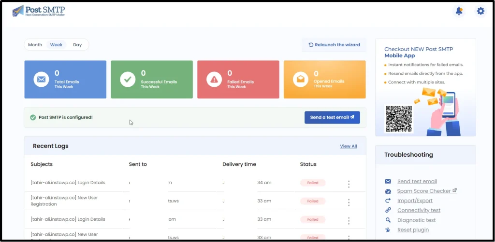495x242 pixels.
Task: Open the Diagnostic test link
Action: click(416, 220)
